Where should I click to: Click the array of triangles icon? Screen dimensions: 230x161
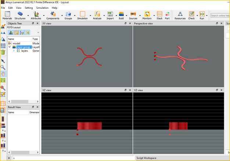click(x=3, y=46)
